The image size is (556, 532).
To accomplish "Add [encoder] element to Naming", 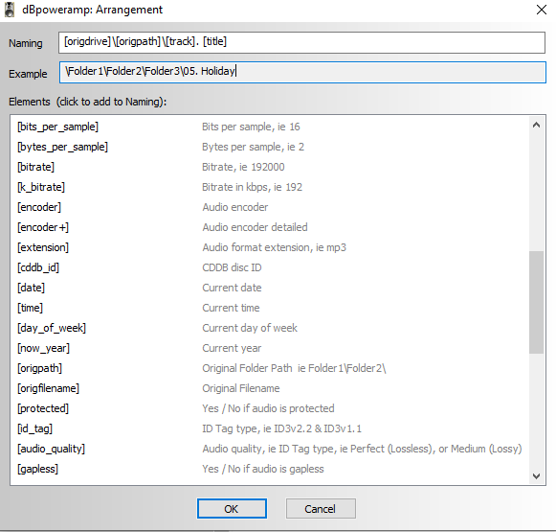I will (x=39, y=207).
